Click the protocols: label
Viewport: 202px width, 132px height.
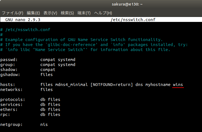point(13,100)
